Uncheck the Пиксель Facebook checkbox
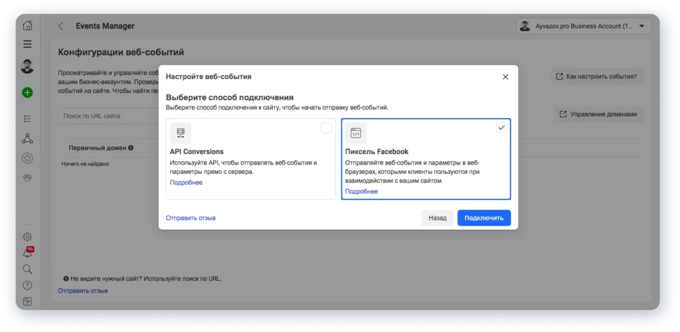This screenshot has width=680, height=332. (501, 127)
